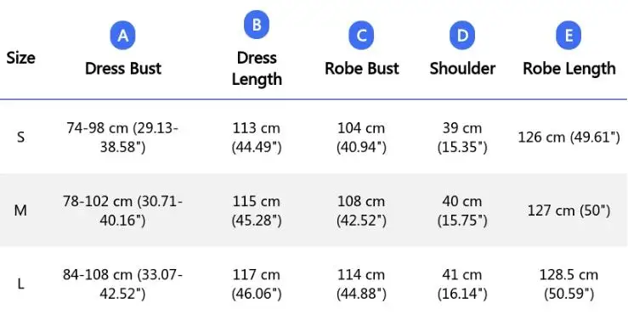
Task: Click the 114 cm robe bust cell
Action: pos(361,284)
